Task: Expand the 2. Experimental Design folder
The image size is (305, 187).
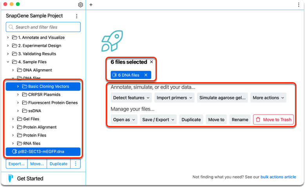Action: click(8, 46)
